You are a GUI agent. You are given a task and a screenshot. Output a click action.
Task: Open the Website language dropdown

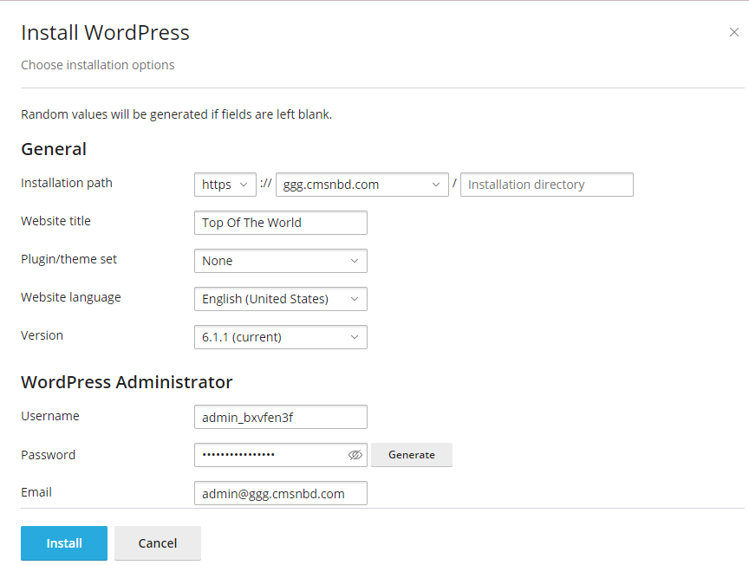coord(281,299)
